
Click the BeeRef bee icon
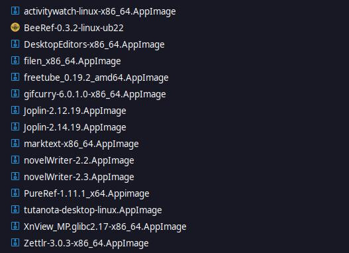click(x=15, y=27)
